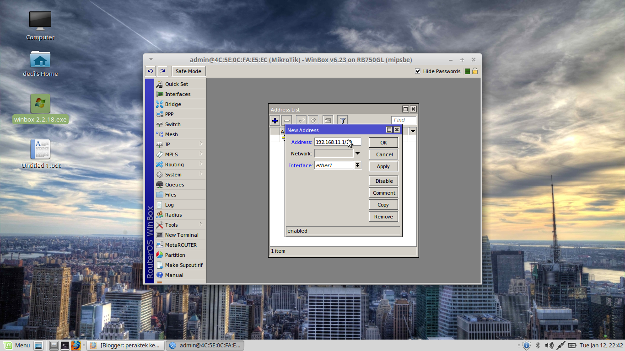Image resolution: width=625 pixels, height=351 pixels.
Task: Open Manual in the sidebar
Action: (180, 275)
